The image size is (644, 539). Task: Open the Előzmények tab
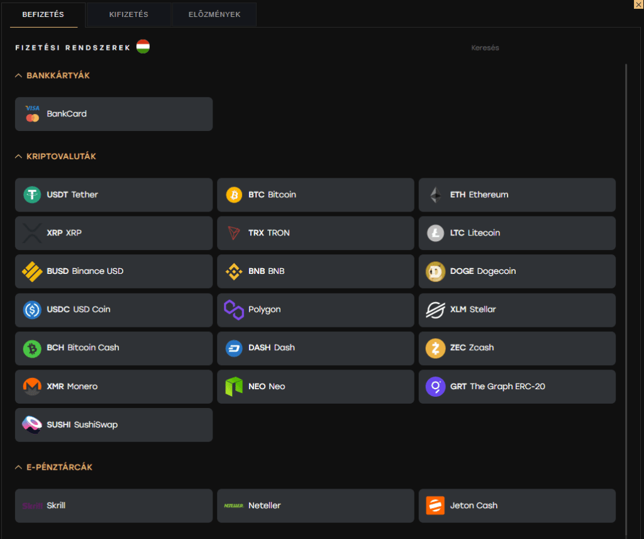point(214,15)
